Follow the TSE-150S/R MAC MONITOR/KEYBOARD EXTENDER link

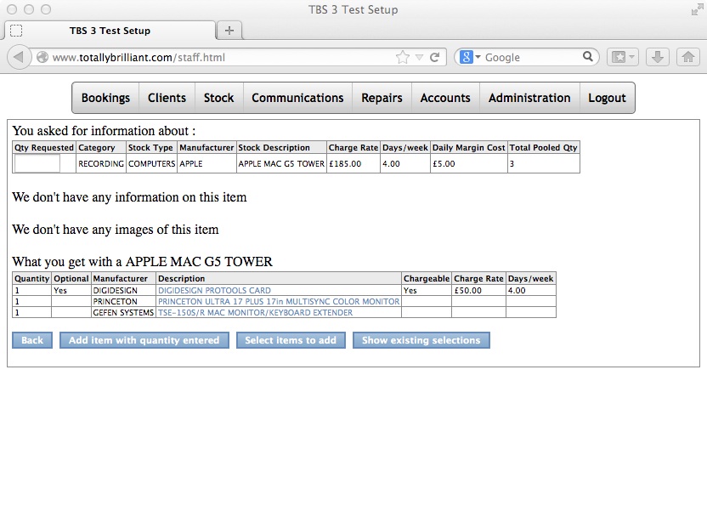[x=255, y=313]
